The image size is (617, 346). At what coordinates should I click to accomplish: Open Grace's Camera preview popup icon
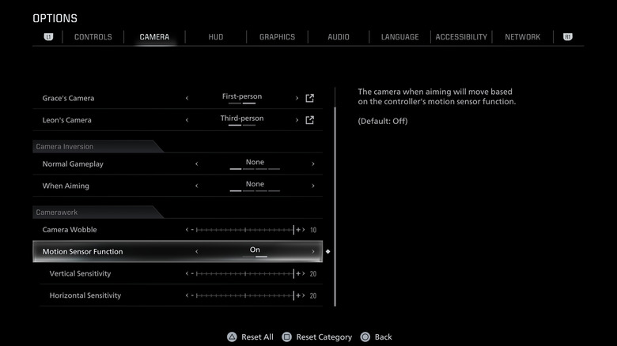pos(309,98)
